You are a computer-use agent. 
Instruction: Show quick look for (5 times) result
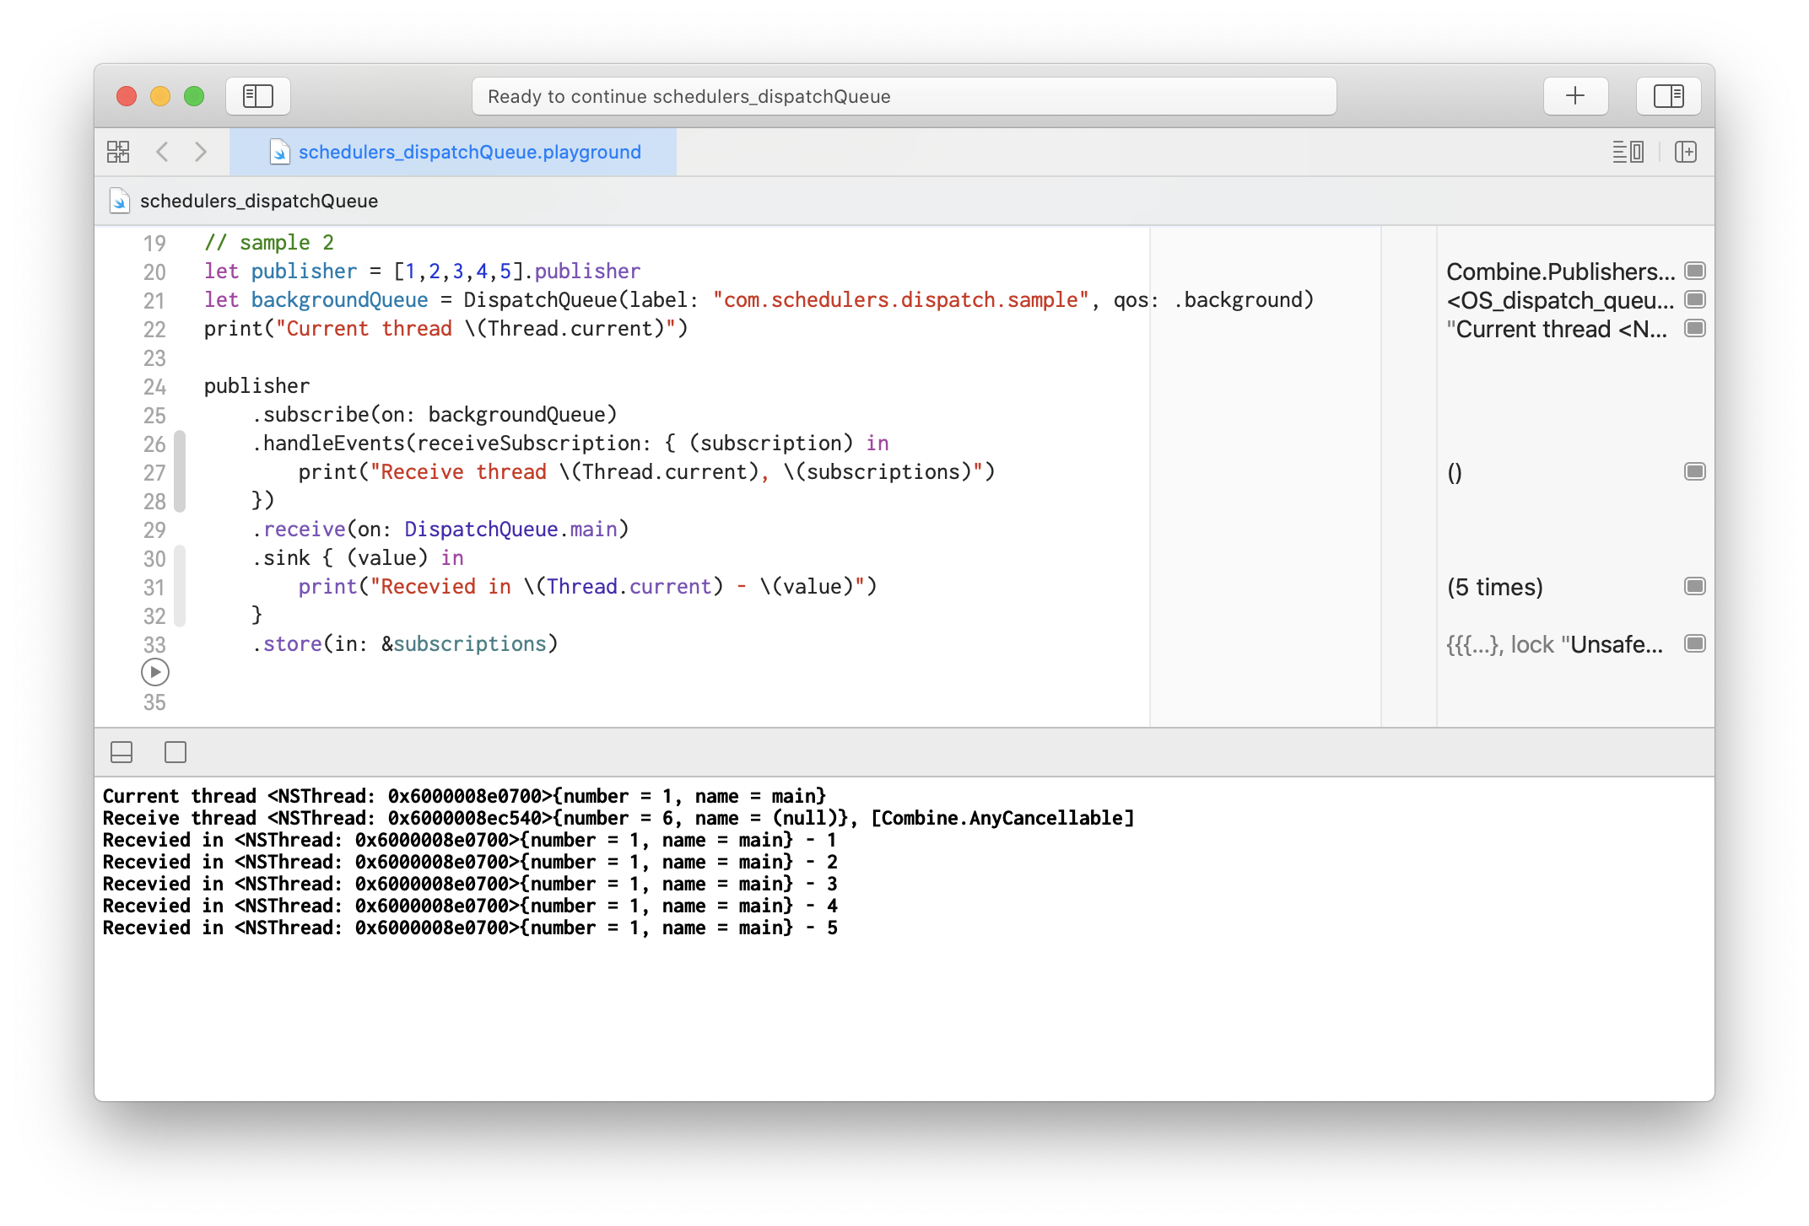1694,586
